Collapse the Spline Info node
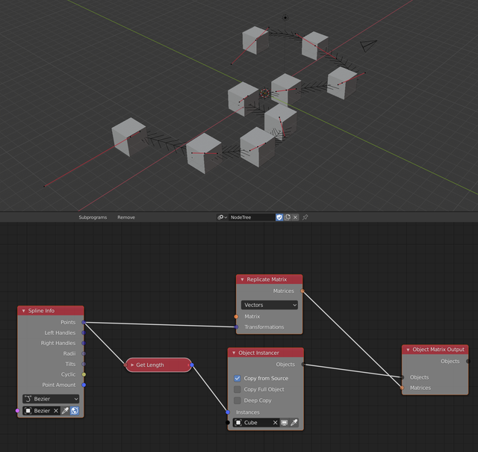The height and width of the screenshot is (452, 478). tap(23, 311)
